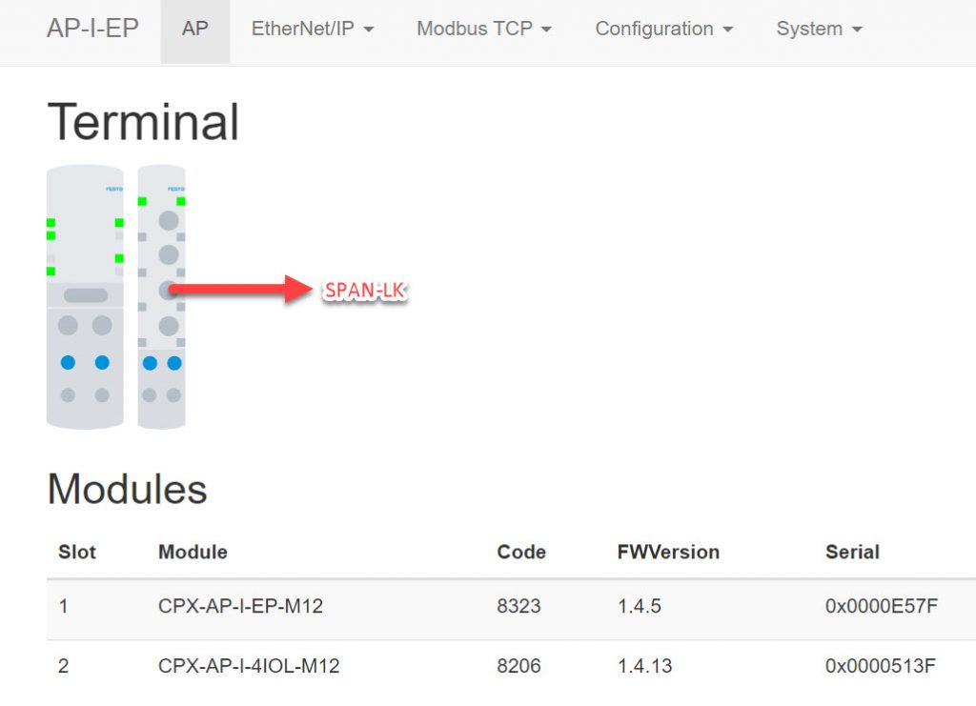Expand the EtherNet/IP dropdown menu

pos(313,29)
